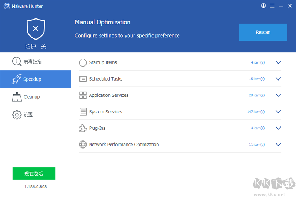The image size is (296, 197).
Task: Open the hamburger menu in title bar
Action: tap(272, 6)
